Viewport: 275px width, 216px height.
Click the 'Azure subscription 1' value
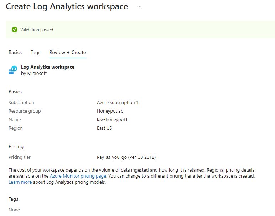coord(118,102)
